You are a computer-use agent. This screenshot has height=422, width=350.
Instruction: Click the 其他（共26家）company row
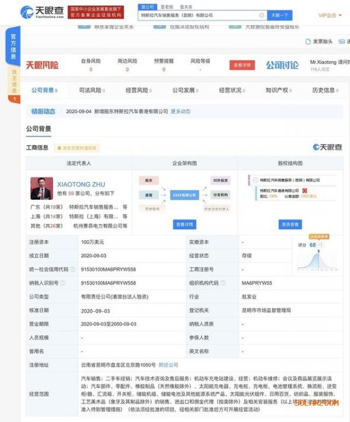[79, 226]
